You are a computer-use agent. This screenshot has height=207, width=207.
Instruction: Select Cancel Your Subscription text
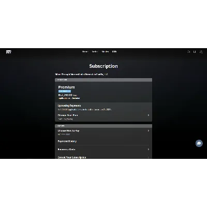[x=72, y=157]
